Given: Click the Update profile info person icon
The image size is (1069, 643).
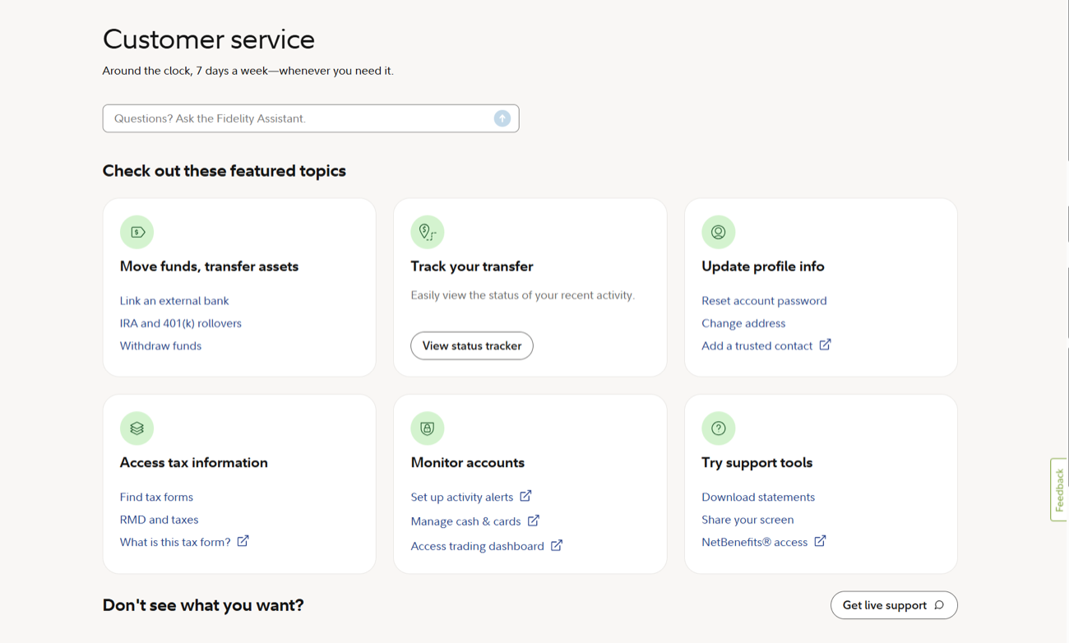Looking at the screenshot, I should 718,232.
